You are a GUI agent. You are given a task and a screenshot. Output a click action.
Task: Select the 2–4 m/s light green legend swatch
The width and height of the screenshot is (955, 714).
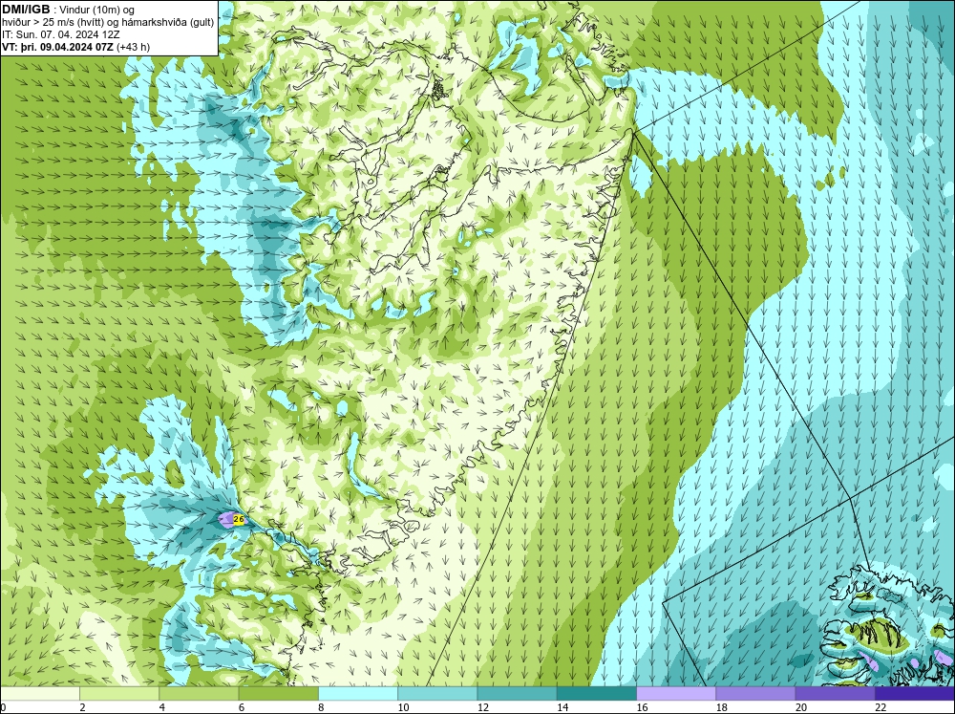(119, 693)
